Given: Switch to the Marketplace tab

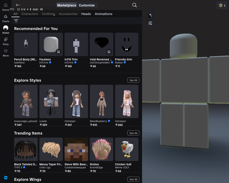Looking at the screenshot, I should pos(66,5).
